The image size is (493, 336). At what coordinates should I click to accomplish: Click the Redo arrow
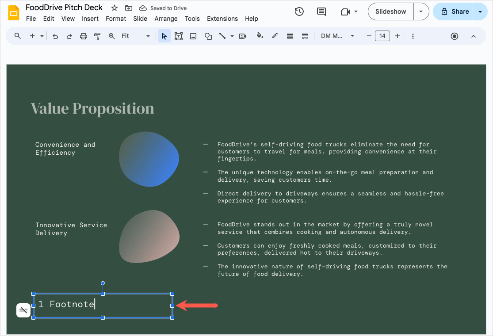(x=69, y=36)
